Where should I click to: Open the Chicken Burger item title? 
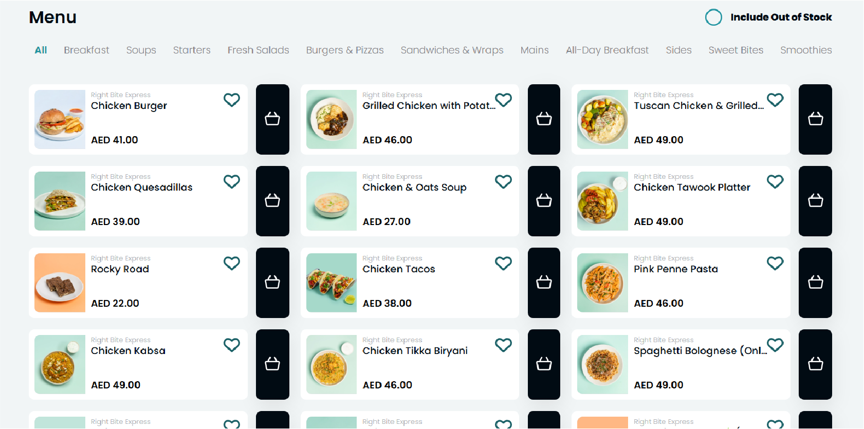pyautogui.click(x=129, y=106)
